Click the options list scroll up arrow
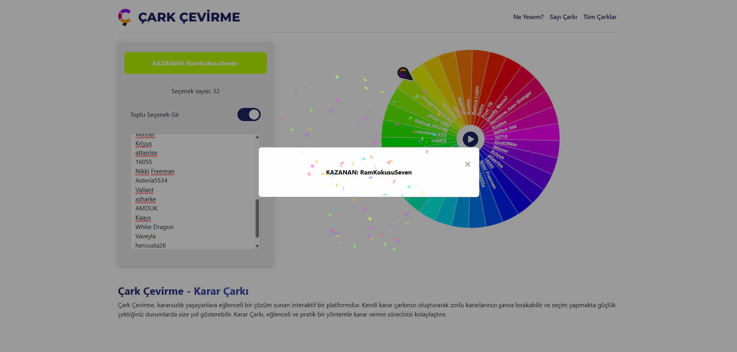 point(257,137)
